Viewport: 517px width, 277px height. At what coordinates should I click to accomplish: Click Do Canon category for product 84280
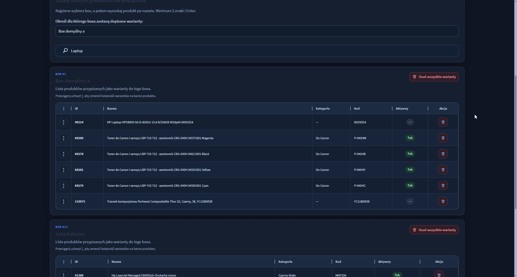pos(322,138)
